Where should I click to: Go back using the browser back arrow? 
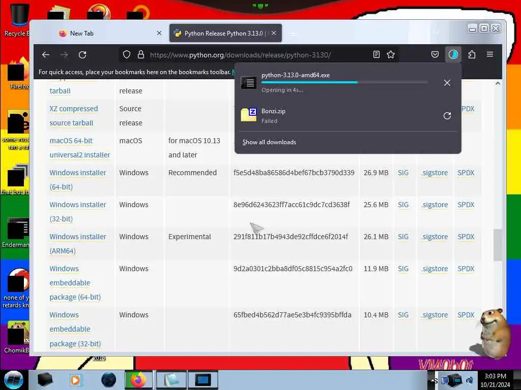coord(46,55)
